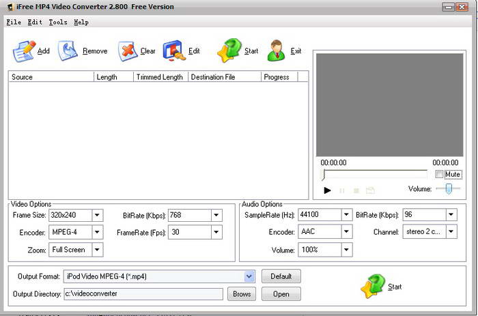This screenshot has height=316, width=478.
Task: Expand the Channel stereo dropdown
Action: pyautogui.click(x=451, y=231)
